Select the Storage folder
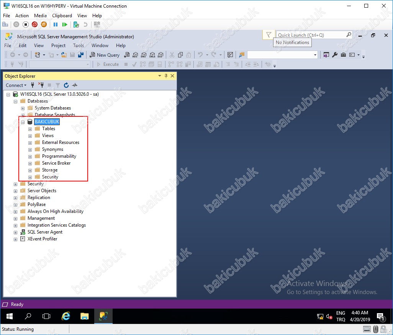 (50, 170)
